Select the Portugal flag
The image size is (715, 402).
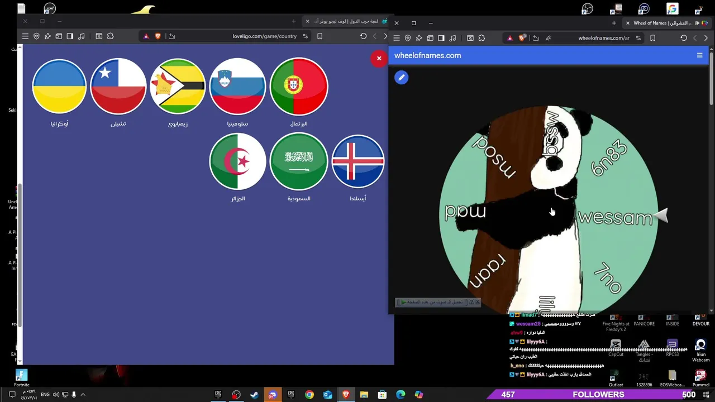[299, 87]
